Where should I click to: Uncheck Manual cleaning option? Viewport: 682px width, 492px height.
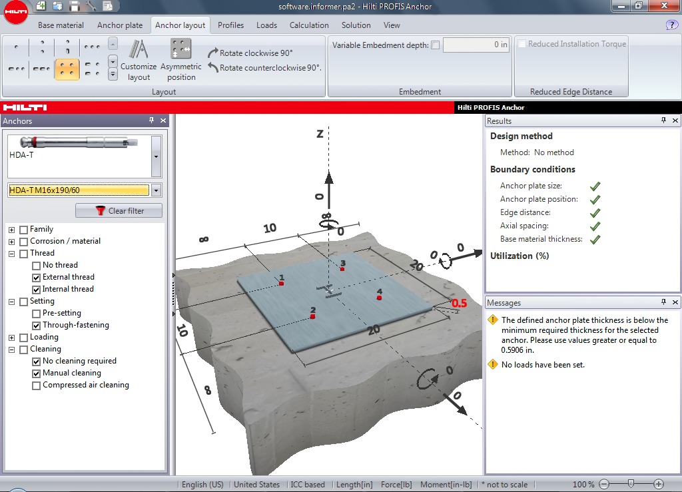[x=37, y=373]
